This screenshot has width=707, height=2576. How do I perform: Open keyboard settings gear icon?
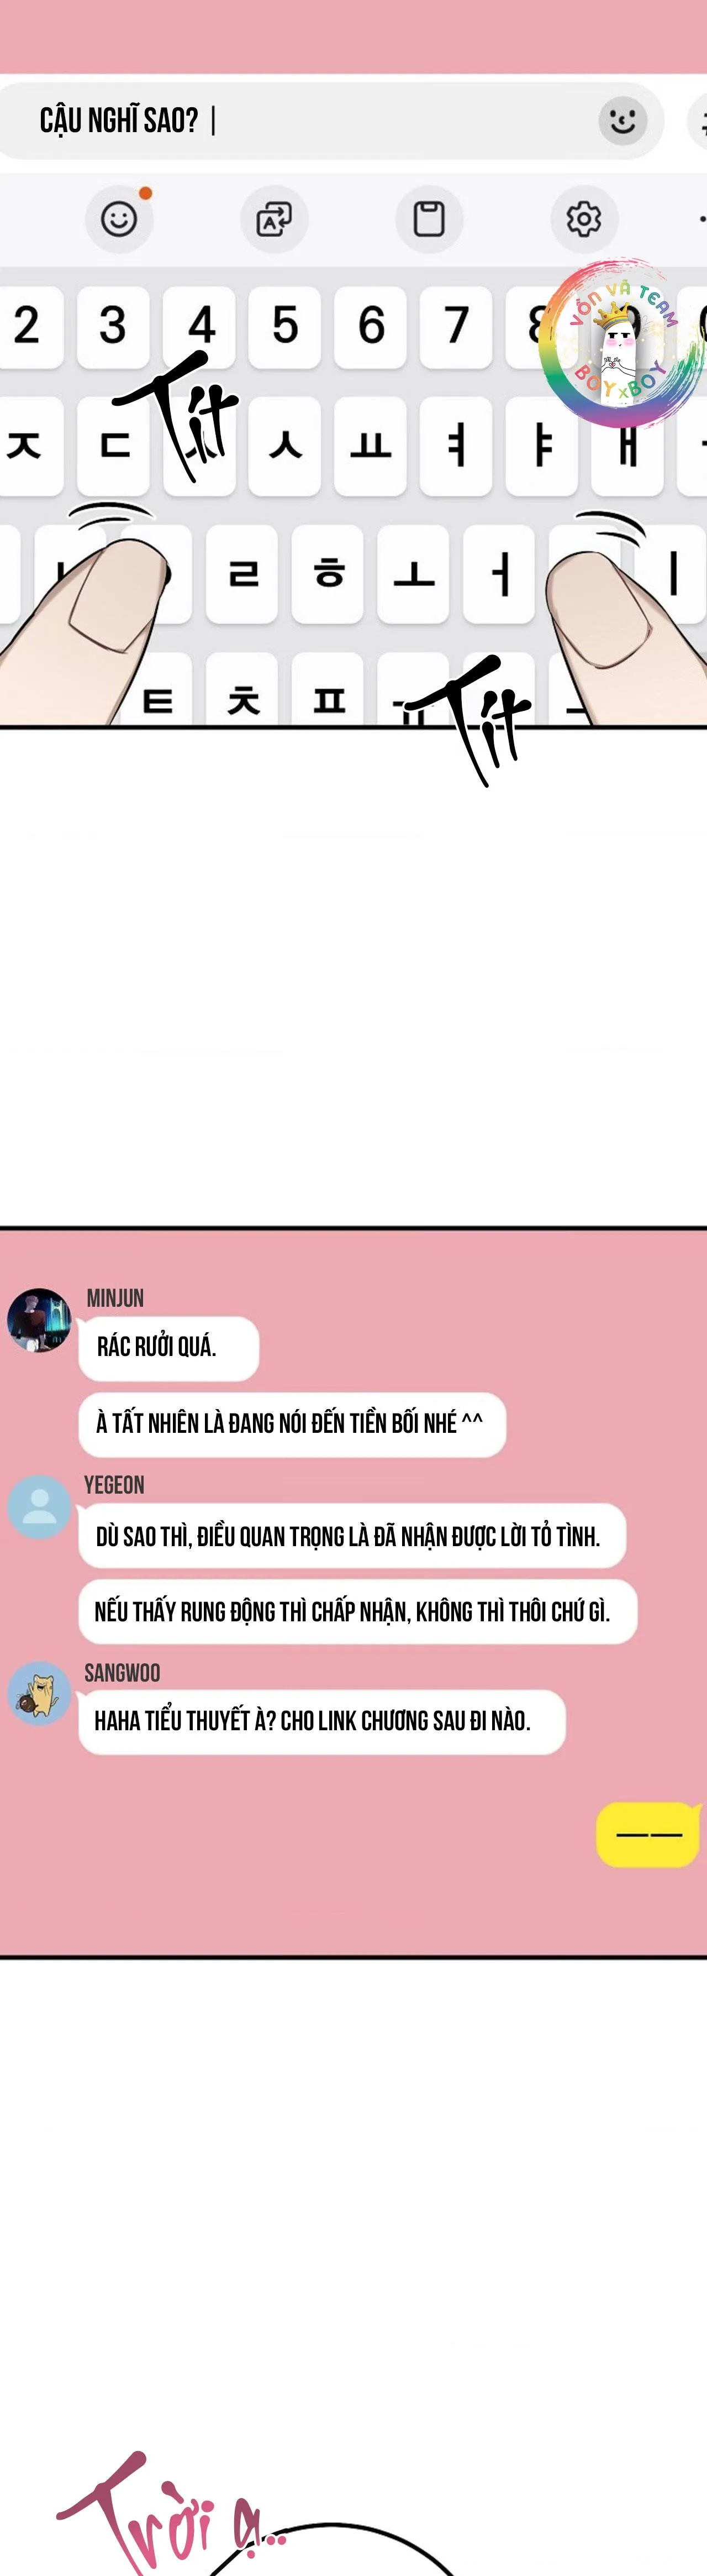(584, 219)
